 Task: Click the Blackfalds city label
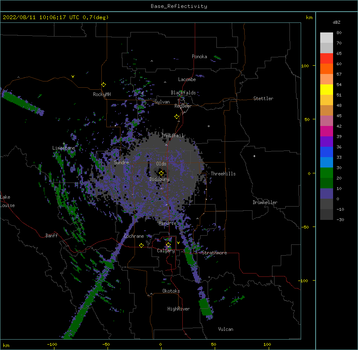pos(183,93)
